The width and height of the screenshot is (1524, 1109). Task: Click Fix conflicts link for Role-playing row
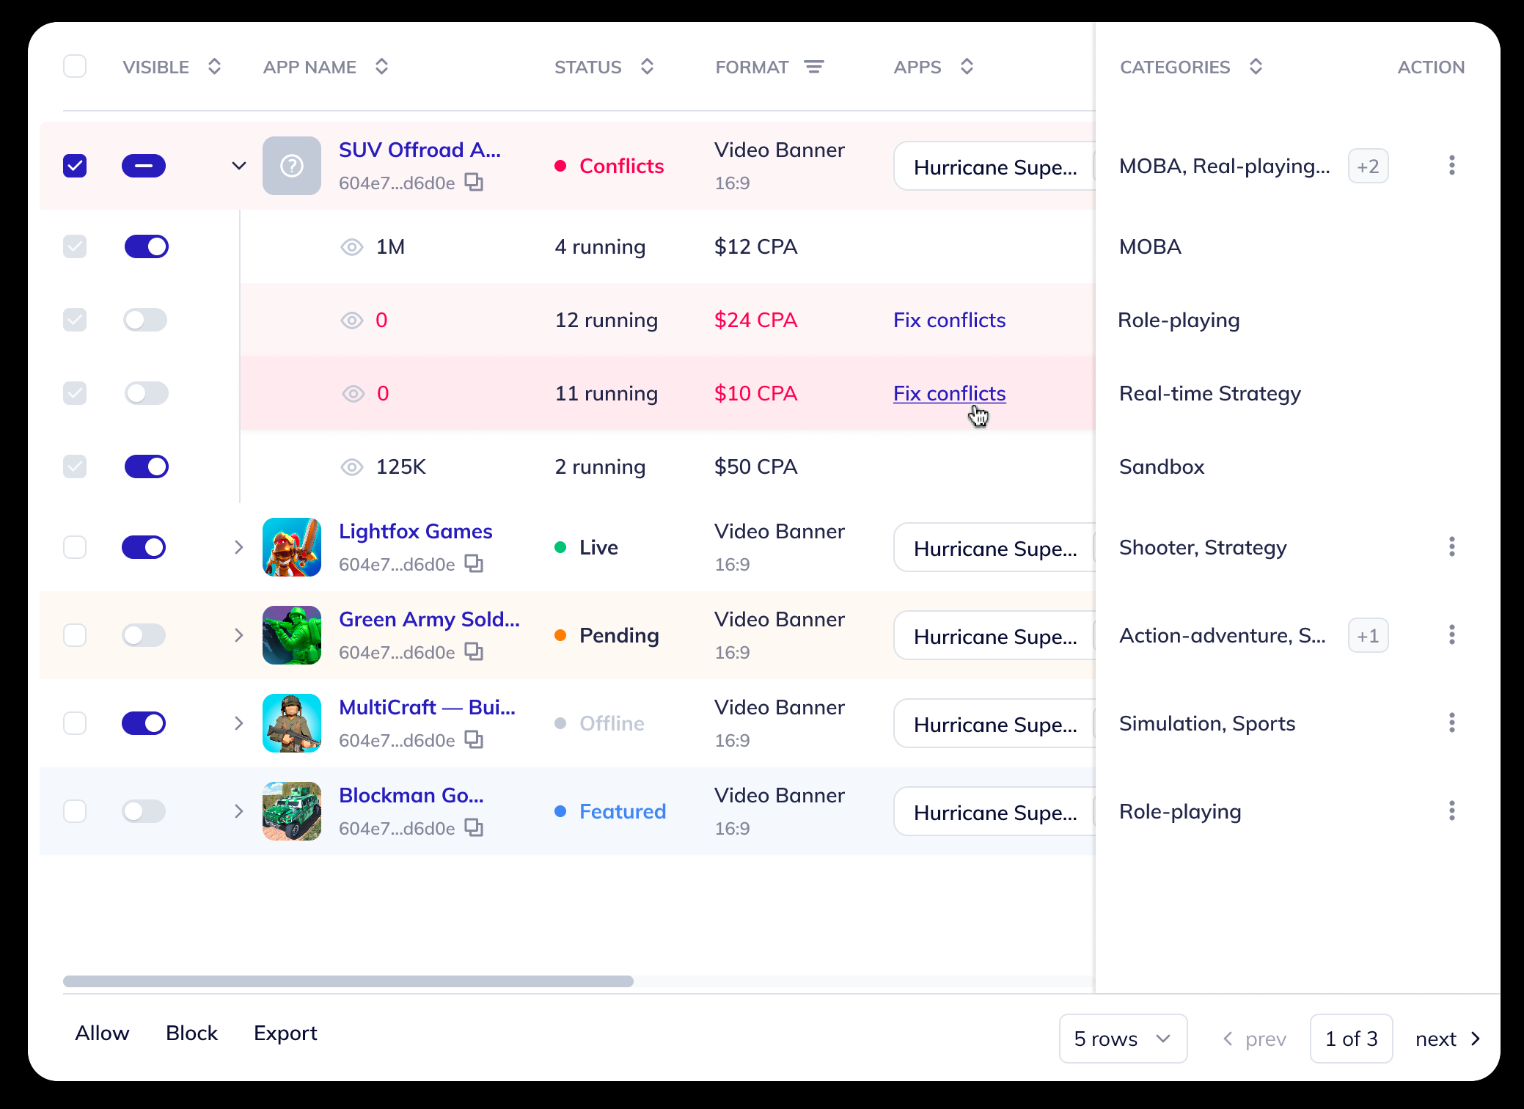point(949,318)
